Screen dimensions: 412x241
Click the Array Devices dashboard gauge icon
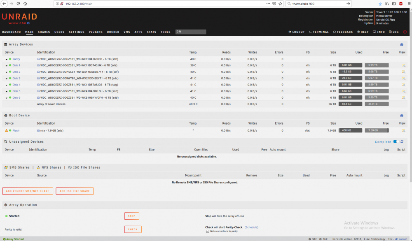pyautogui.click(x=401, y=44)
